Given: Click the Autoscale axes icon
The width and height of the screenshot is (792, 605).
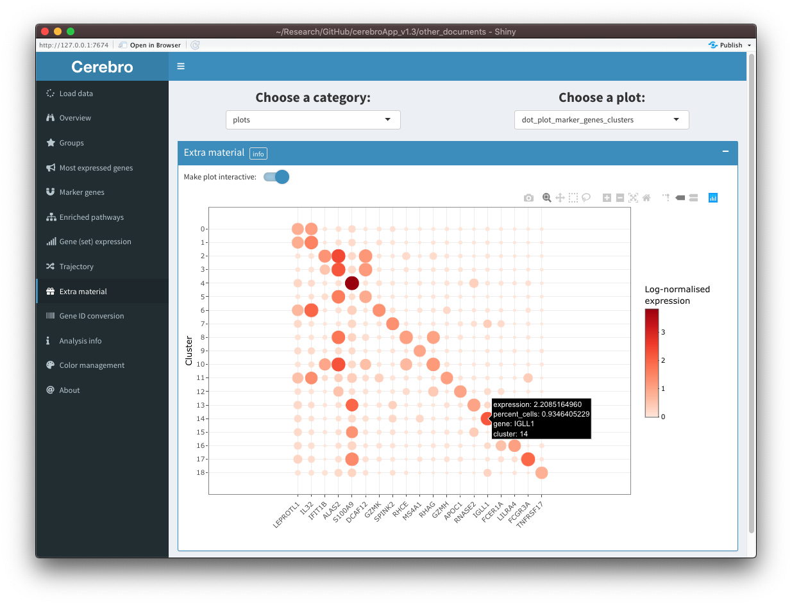Looking at the screenshot, I should click(x=633, y=198).
